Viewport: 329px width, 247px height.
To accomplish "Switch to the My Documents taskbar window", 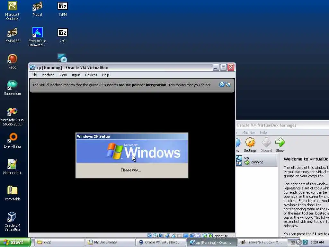I will click(x=110, y=242).
